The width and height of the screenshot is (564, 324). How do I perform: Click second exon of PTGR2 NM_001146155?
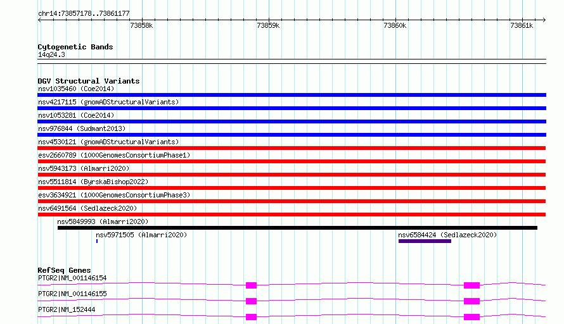point(471,301)
